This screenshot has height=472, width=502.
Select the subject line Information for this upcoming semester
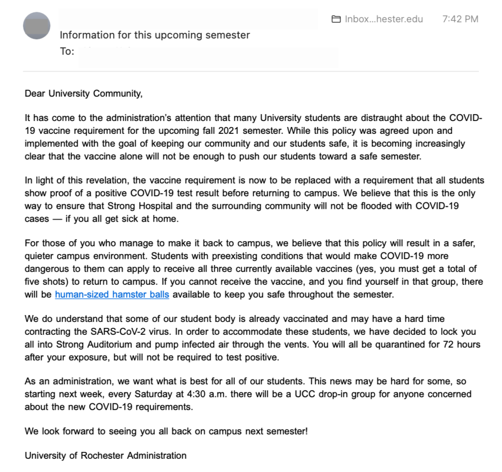154,35
